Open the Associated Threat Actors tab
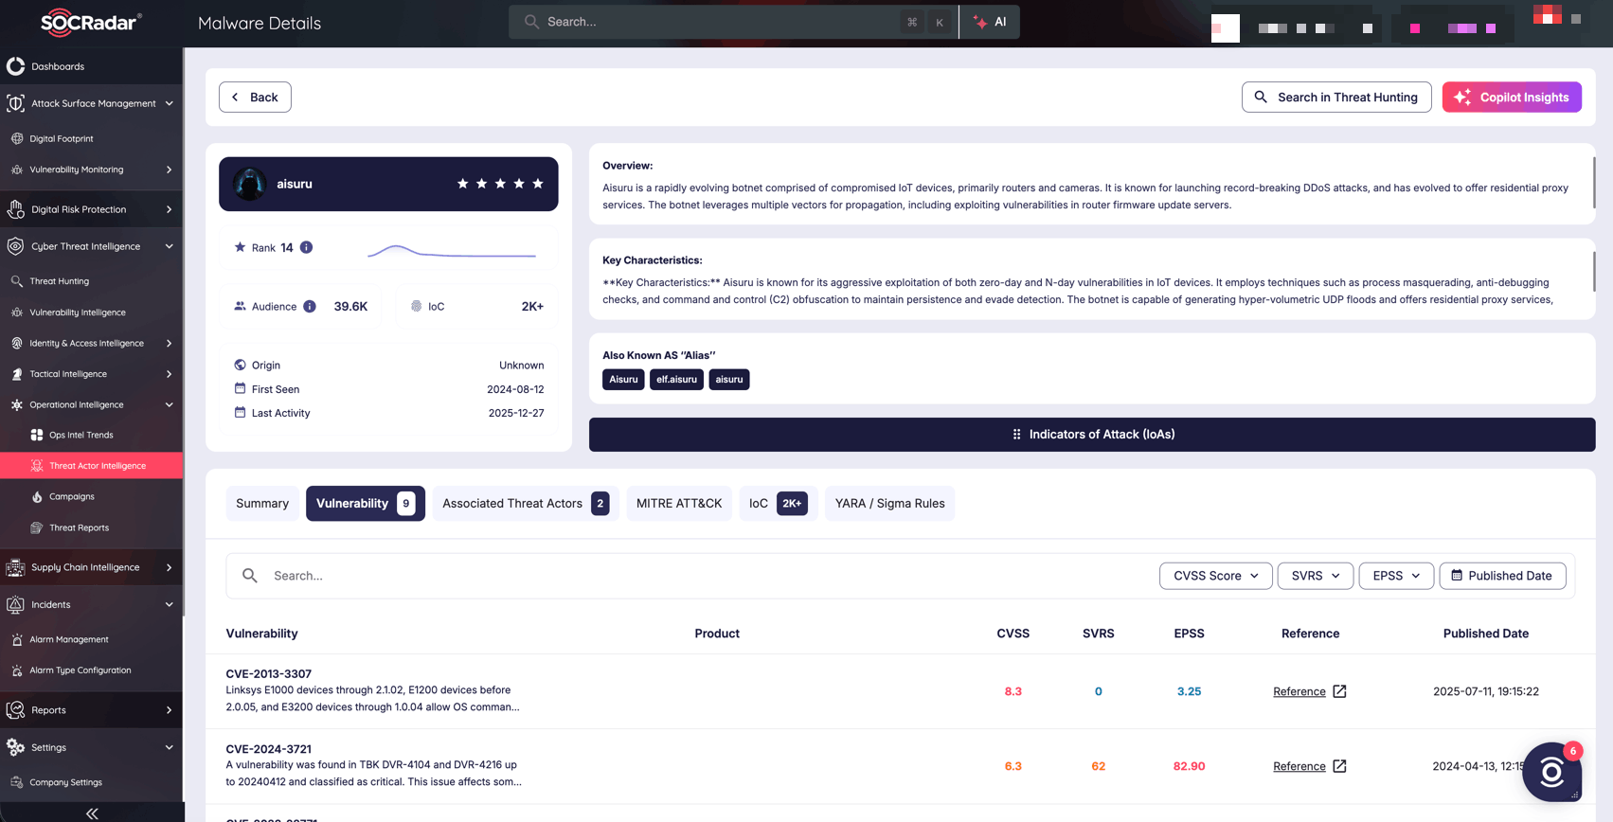The height and width of the screenshot is (822, 1613). click(526, 503)
